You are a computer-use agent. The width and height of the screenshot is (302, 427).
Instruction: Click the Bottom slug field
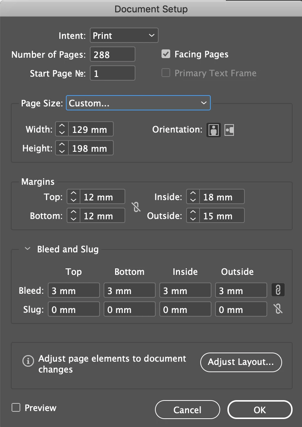(130, 309)
